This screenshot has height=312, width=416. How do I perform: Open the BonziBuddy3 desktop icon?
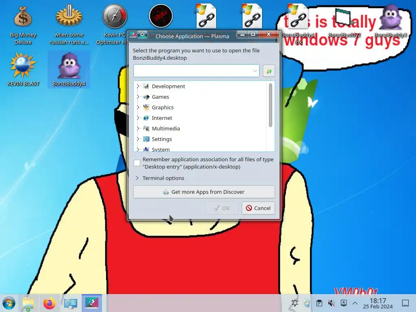[x=390, y=17]
